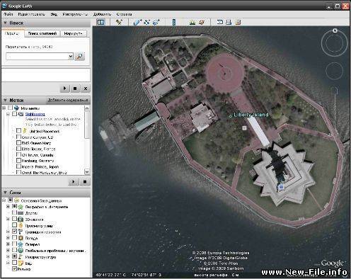Expand the Погода layer node
The height and width of the screenshot is (279, 351).
(x=8, y=238)
